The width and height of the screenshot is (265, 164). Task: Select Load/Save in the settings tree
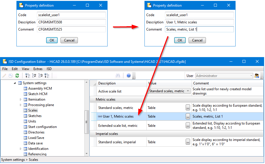point(36,138)
